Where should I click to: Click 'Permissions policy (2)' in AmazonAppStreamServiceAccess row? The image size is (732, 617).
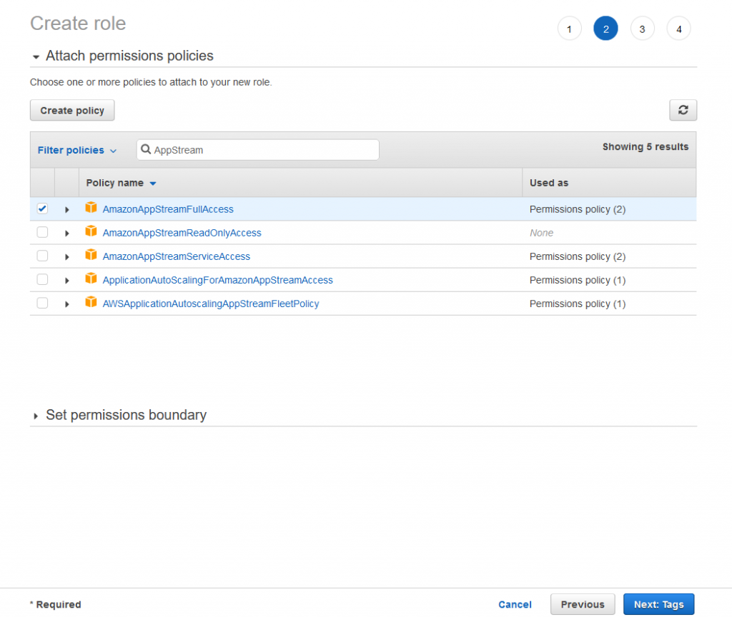[578, 256]
